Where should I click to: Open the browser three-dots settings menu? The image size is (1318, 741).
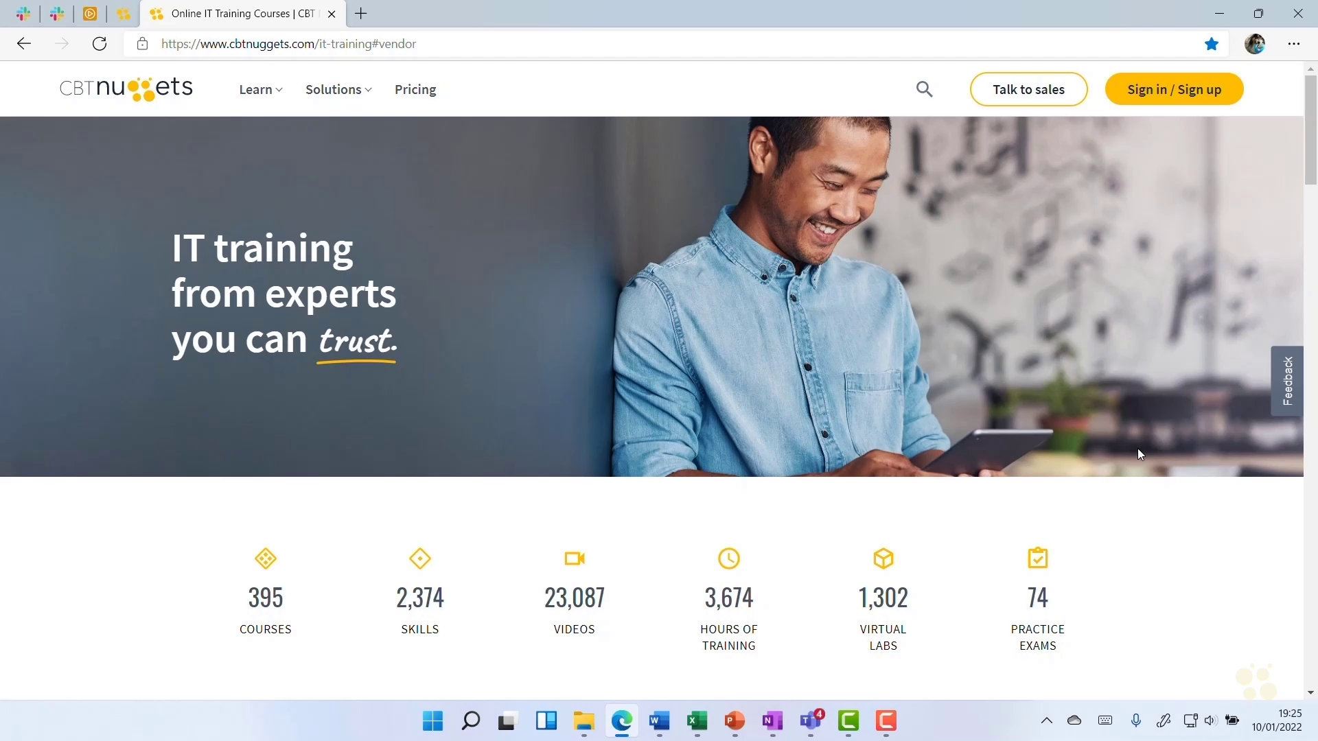(1294, 44)
